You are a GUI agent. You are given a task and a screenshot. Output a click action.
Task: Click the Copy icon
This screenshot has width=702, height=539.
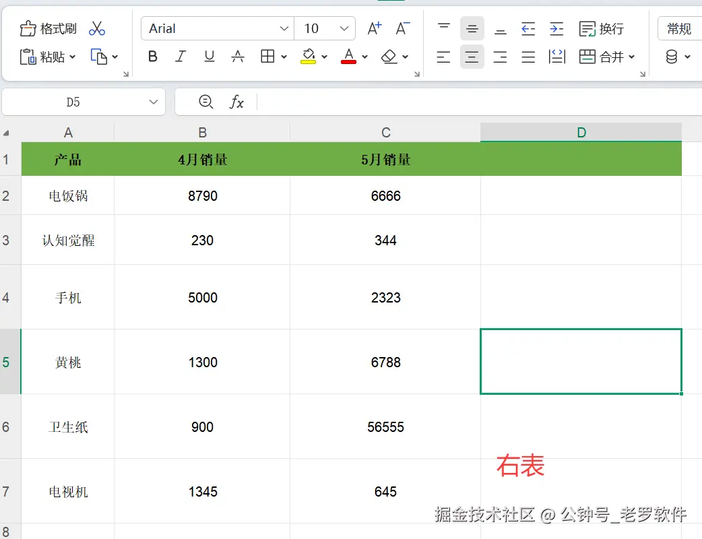99,57
